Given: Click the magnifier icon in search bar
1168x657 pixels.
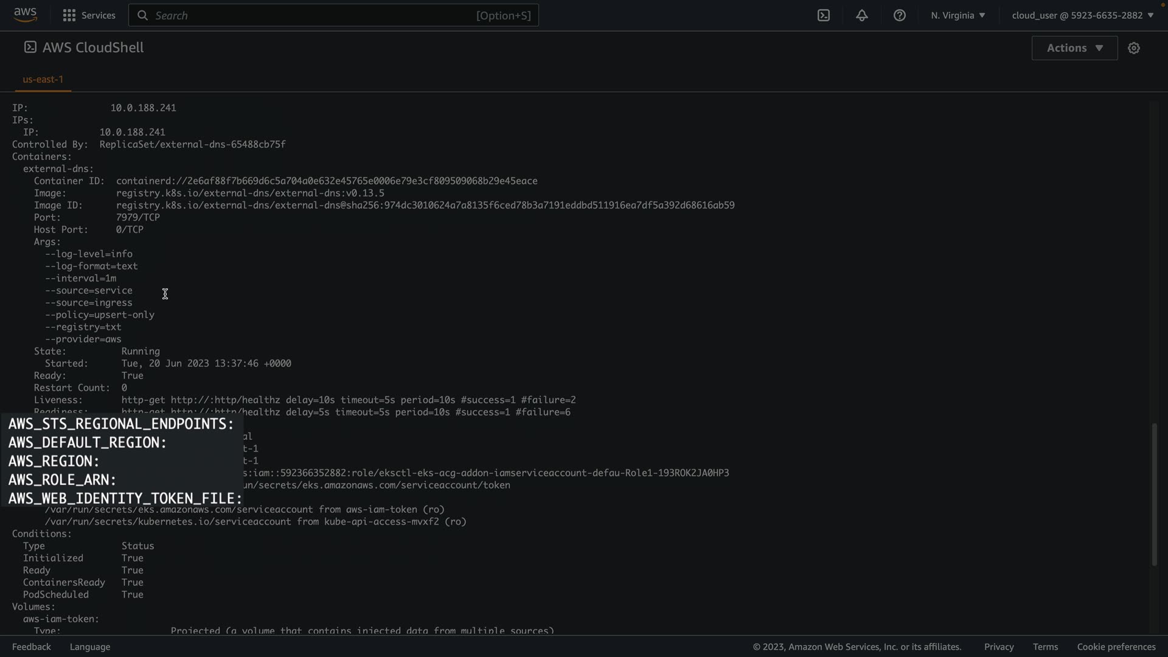Looking at the screenshot, I should tap(143, 15).
